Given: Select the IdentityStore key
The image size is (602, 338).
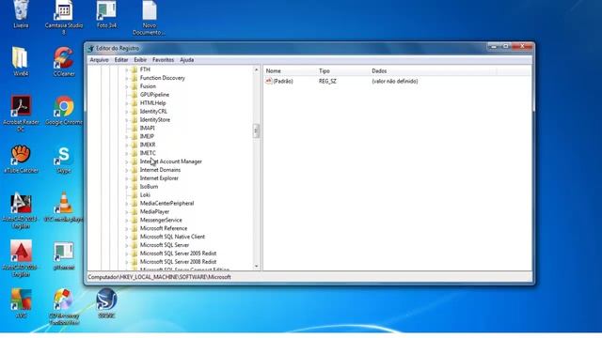Looking at the screenshot, I should click(x=154, y=119).
